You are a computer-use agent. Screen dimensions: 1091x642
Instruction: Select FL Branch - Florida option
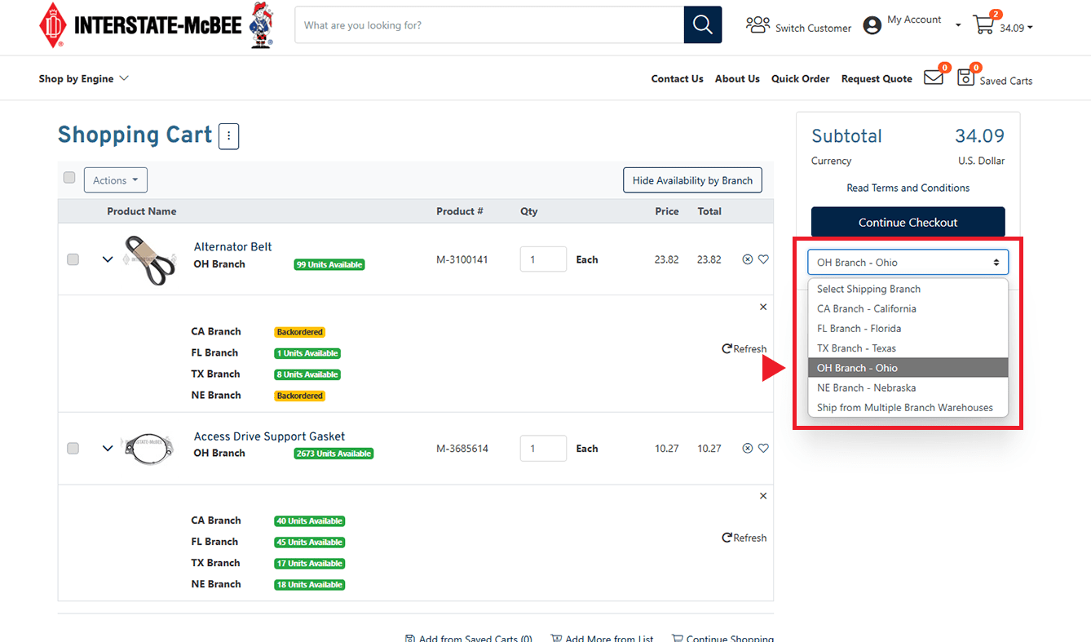[908, 328]
